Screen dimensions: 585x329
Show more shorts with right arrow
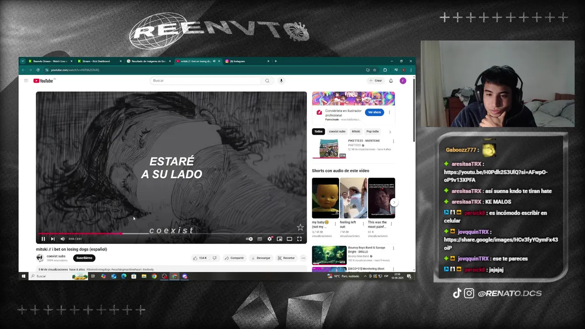[394, 202]
